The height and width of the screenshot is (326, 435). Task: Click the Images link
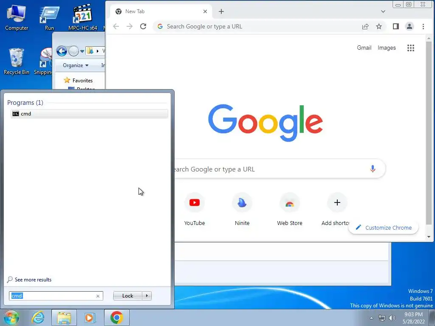(387, 48)
